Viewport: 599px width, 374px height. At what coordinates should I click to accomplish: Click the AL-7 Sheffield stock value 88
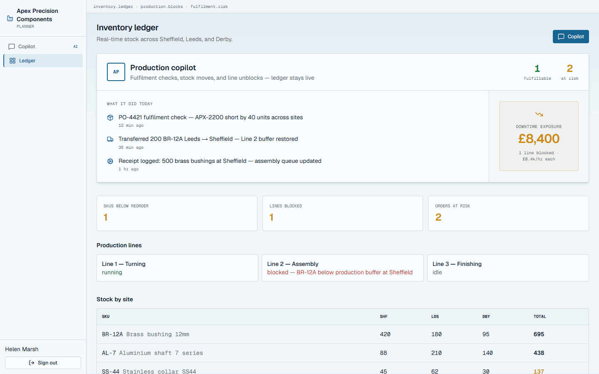(x=384, y=353)
